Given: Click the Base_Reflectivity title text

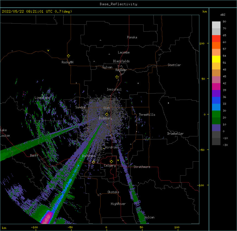Looking at the screenshot, I should (118, 4).
